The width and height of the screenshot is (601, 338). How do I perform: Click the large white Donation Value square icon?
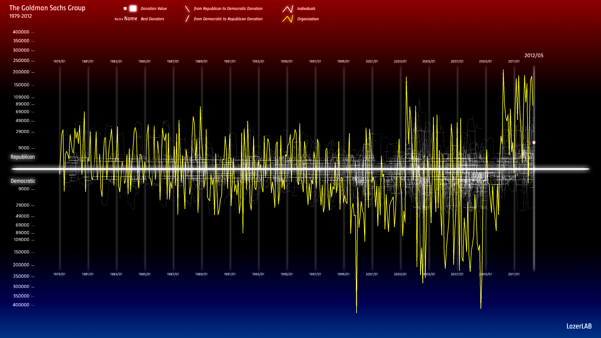133,8
